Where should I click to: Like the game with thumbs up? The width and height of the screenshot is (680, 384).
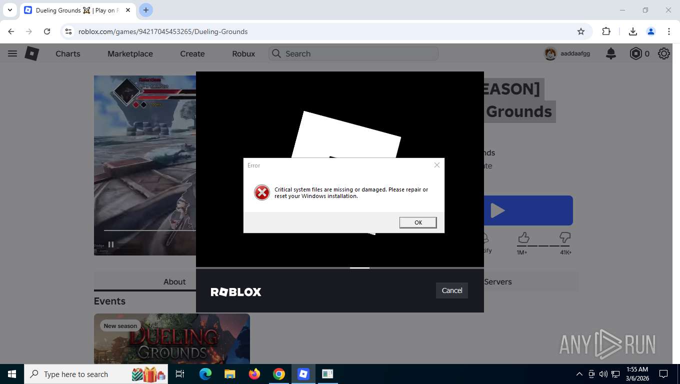pos(523,237)
